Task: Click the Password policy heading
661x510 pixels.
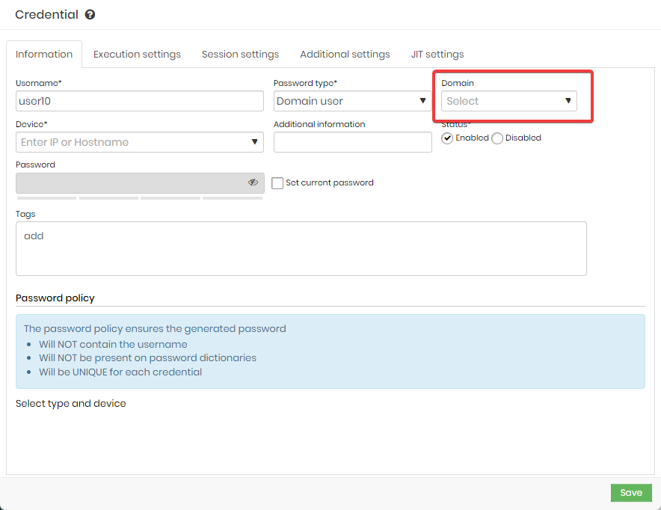Action: pyautogui.click(x=55, y=298)
